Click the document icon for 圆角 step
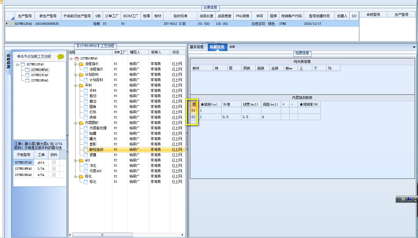Image resolution: width=418 pixels, height=238 pixels. [x=86, y=107]
